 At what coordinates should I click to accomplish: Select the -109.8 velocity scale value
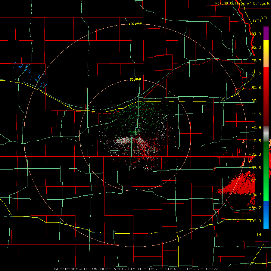pos(254,221)
